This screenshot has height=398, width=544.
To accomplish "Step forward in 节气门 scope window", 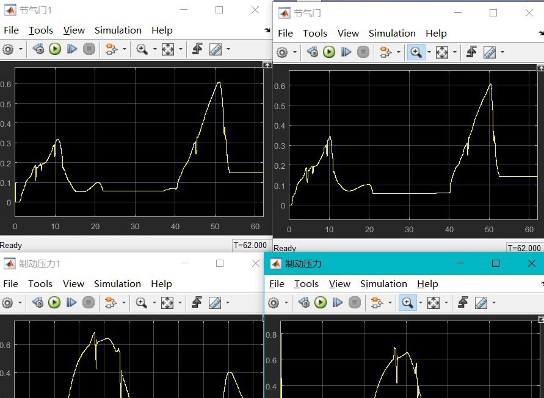I will [x=346, y=52].
